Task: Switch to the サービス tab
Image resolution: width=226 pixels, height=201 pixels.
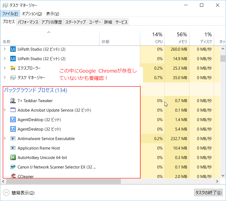Action: (x=121, y=22)
